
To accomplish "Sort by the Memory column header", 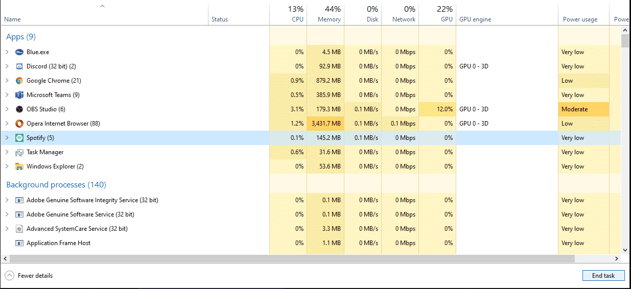I will pos(325,14).
